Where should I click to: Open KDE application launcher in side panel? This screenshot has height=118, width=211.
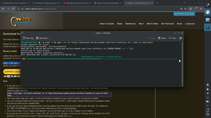(x=208, y=5)
